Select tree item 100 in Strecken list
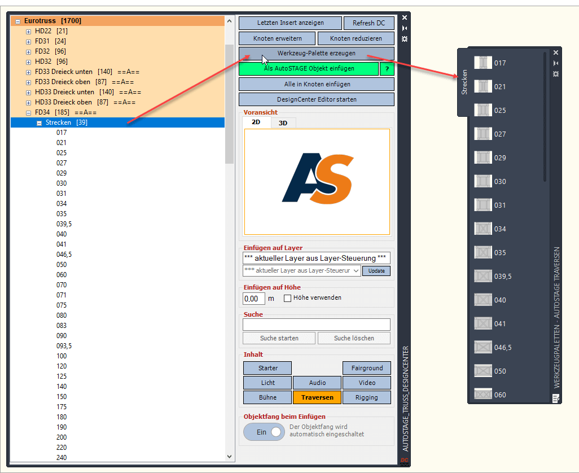This screenshot has height=473, width=579. click(x=62, y=356)
